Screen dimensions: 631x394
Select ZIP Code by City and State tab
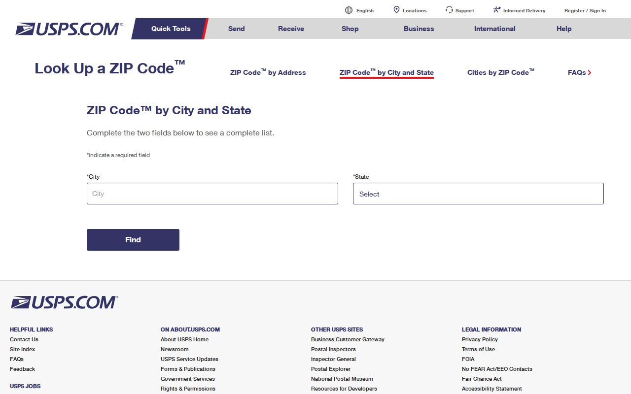386,72
